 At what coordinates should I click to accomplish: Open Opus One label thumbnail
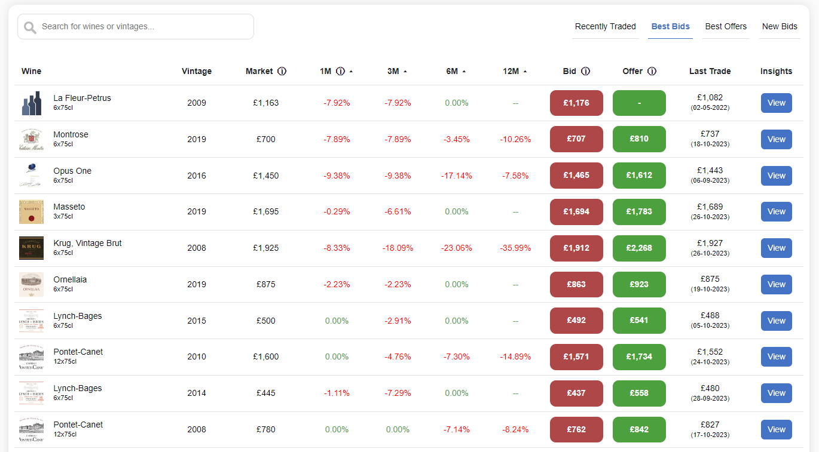coord(32,176)
